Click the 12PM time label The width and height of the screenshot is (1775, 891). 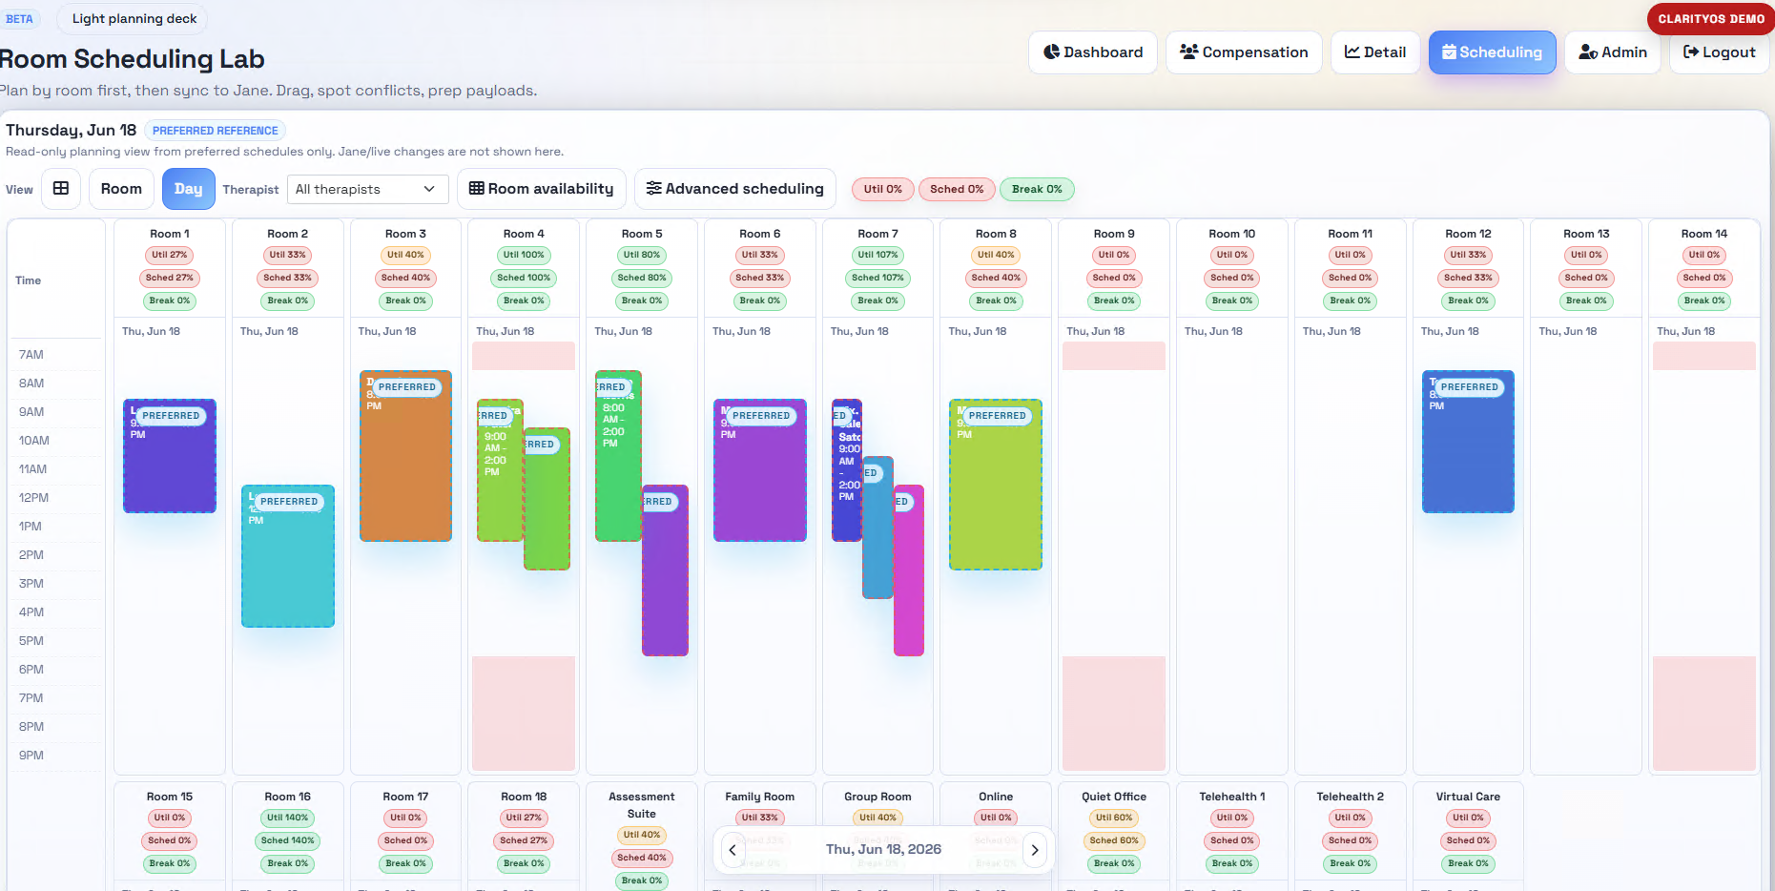point(33,498)
